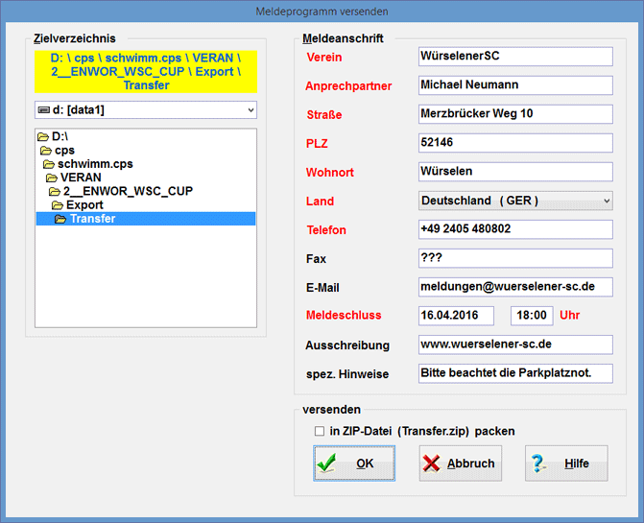Enable packing into ZIP-Datei checkbox

[320, 431]
